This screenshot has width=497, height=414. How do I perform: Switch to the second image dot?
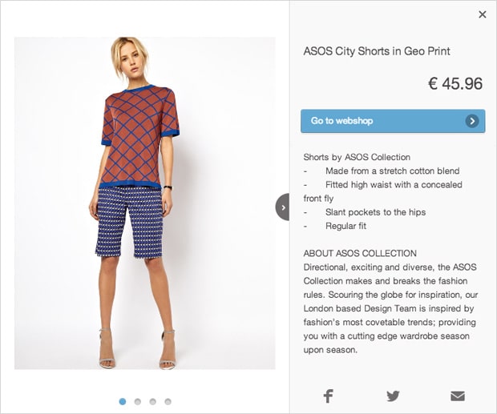[138, 401]
